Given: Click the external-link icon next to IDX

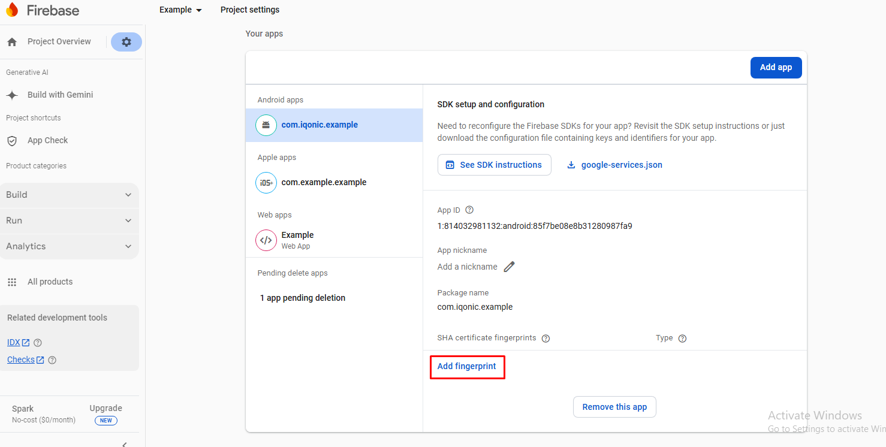Looking at the screenshot, I should pos(26,343).
